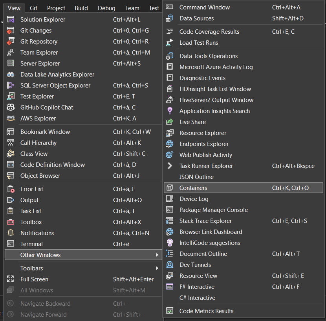Click the Containers icon
This screenshot has width=326, height=321.
170,188
